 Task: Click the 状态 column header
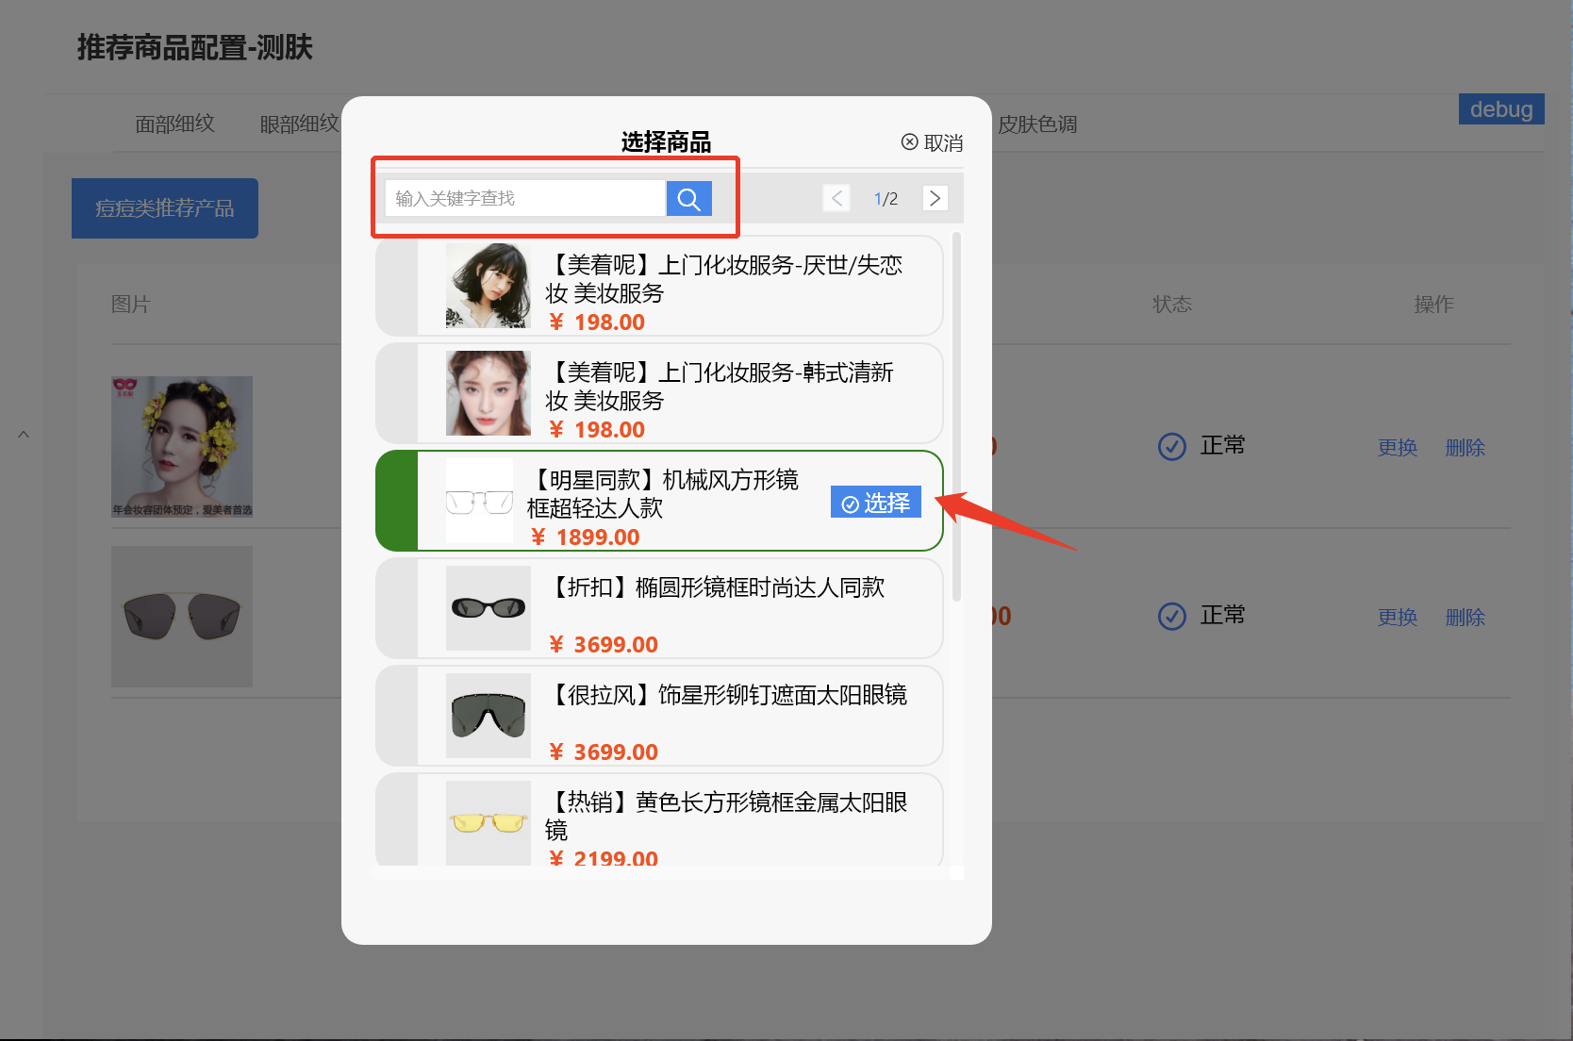[x=1172, y=304]
